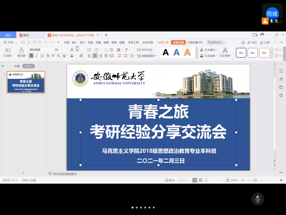
Task: Unmute the microphone in the meeting
Action: (x=257, y=199)
